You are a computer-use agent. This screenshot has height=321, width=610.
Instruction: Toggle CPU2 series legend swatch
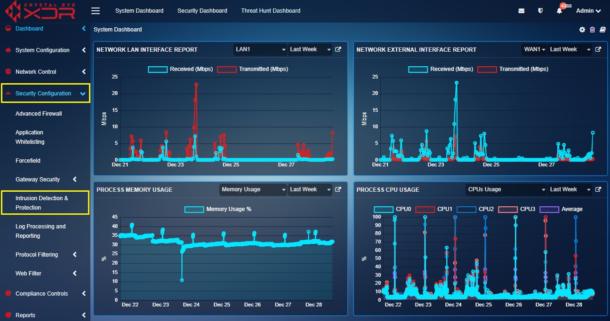coord(466,209)
